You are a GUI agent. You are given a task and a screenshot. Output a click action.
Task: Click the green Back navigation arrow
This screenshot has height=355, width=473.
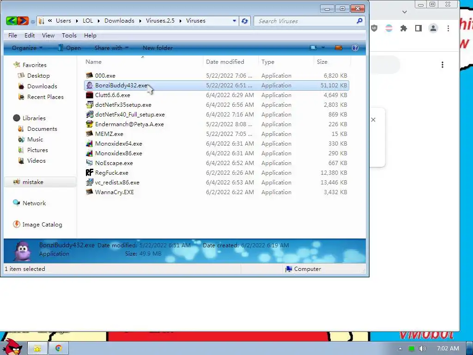[x=12, y=21]
